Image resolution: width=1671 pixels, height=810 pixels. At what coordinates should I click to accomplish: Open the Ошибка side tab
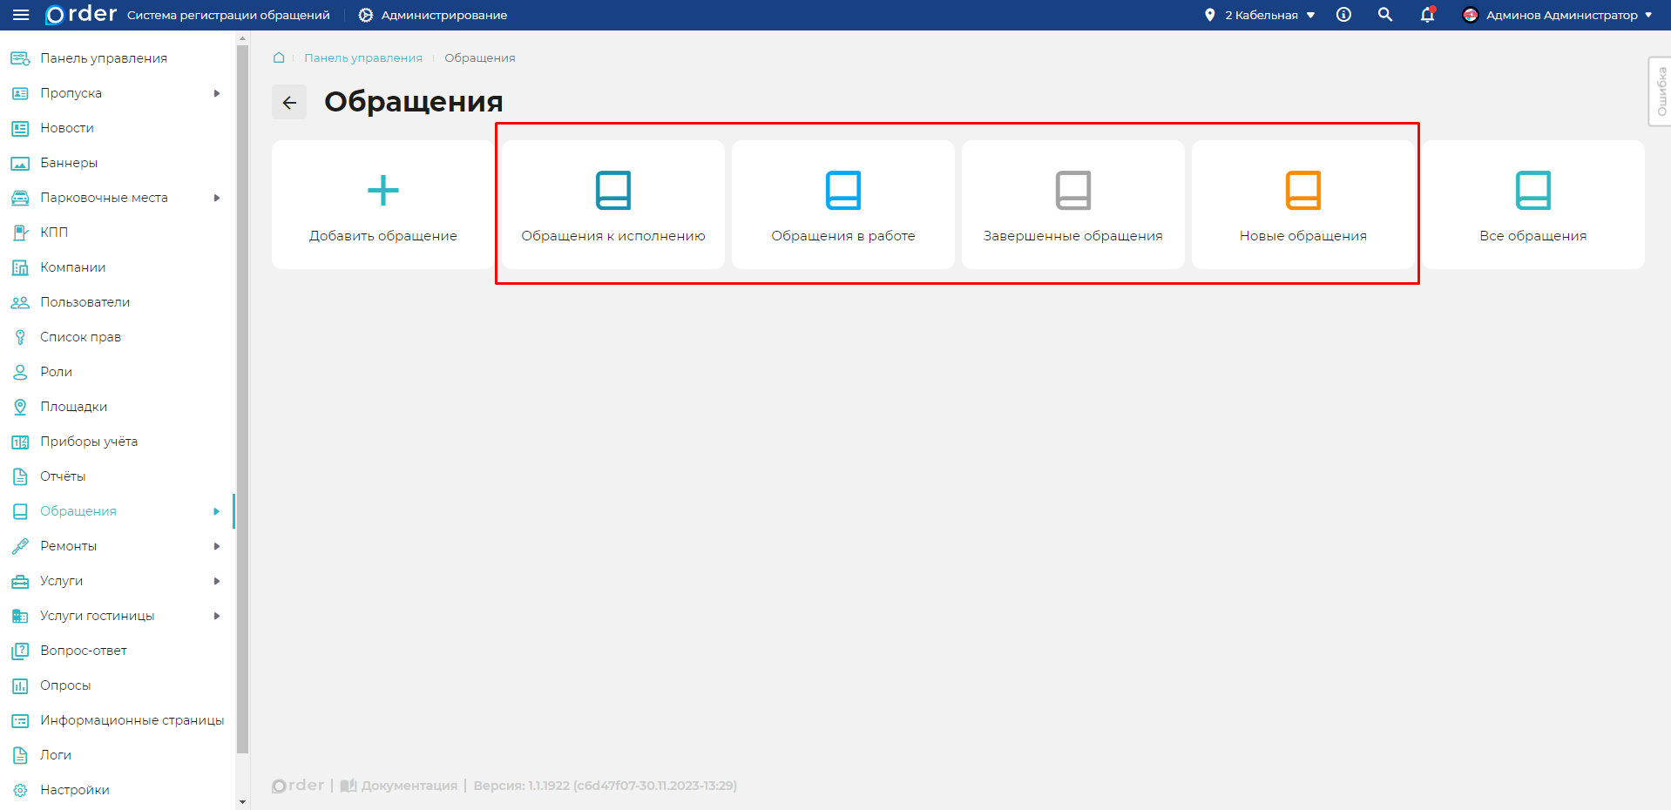coord(1661,91)
